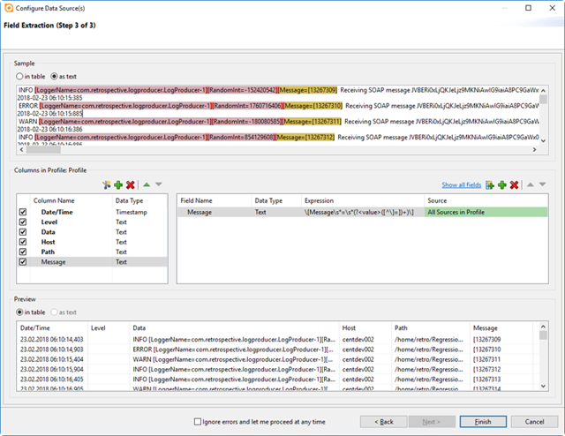Add a new column with green plus above Column Name
This screenshot has height=436, width=565.
[118, 184]
